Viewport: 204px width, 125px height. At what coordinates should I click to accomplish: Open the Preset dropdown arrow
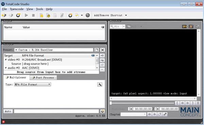[x=16, y=50]
